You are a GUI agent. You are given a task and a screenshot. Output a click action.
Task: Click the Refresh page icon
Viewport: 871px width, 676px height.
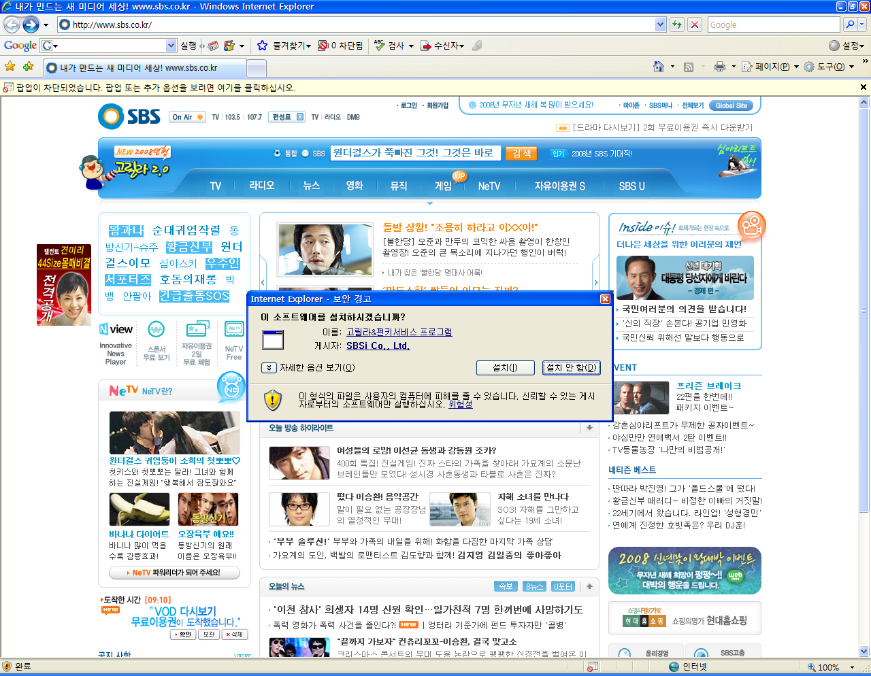(677, 24)
